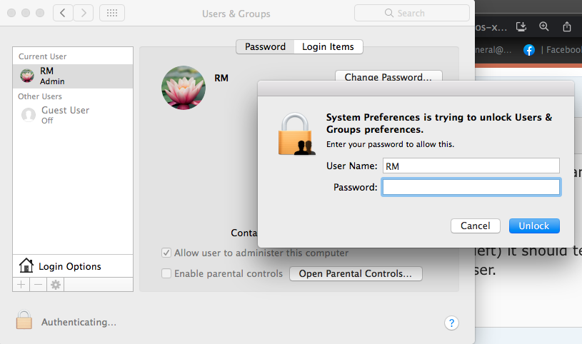Open help with question mark button
582x344 pixels.
(x=451, y=323)
